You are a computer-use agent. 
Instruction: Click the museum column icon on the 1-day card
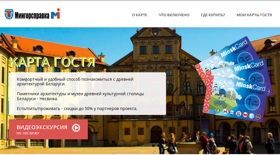pos(232,112)
